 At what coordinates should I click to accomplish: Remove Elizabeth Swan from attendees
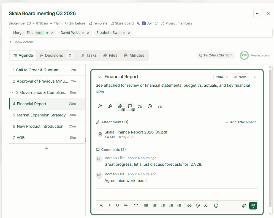129,33
